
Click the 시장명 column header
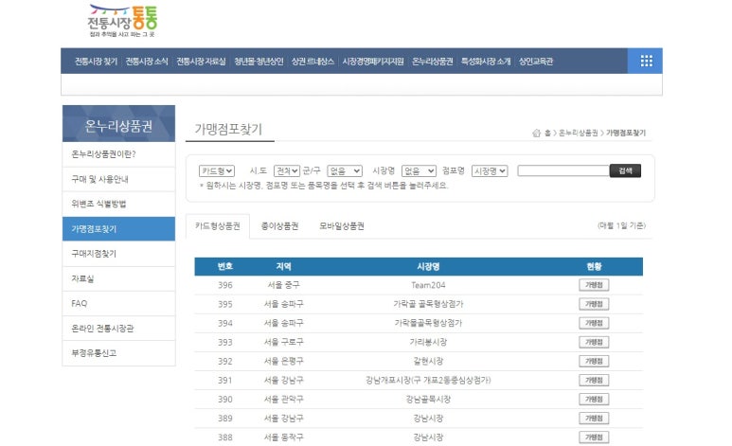pos(428,266)
